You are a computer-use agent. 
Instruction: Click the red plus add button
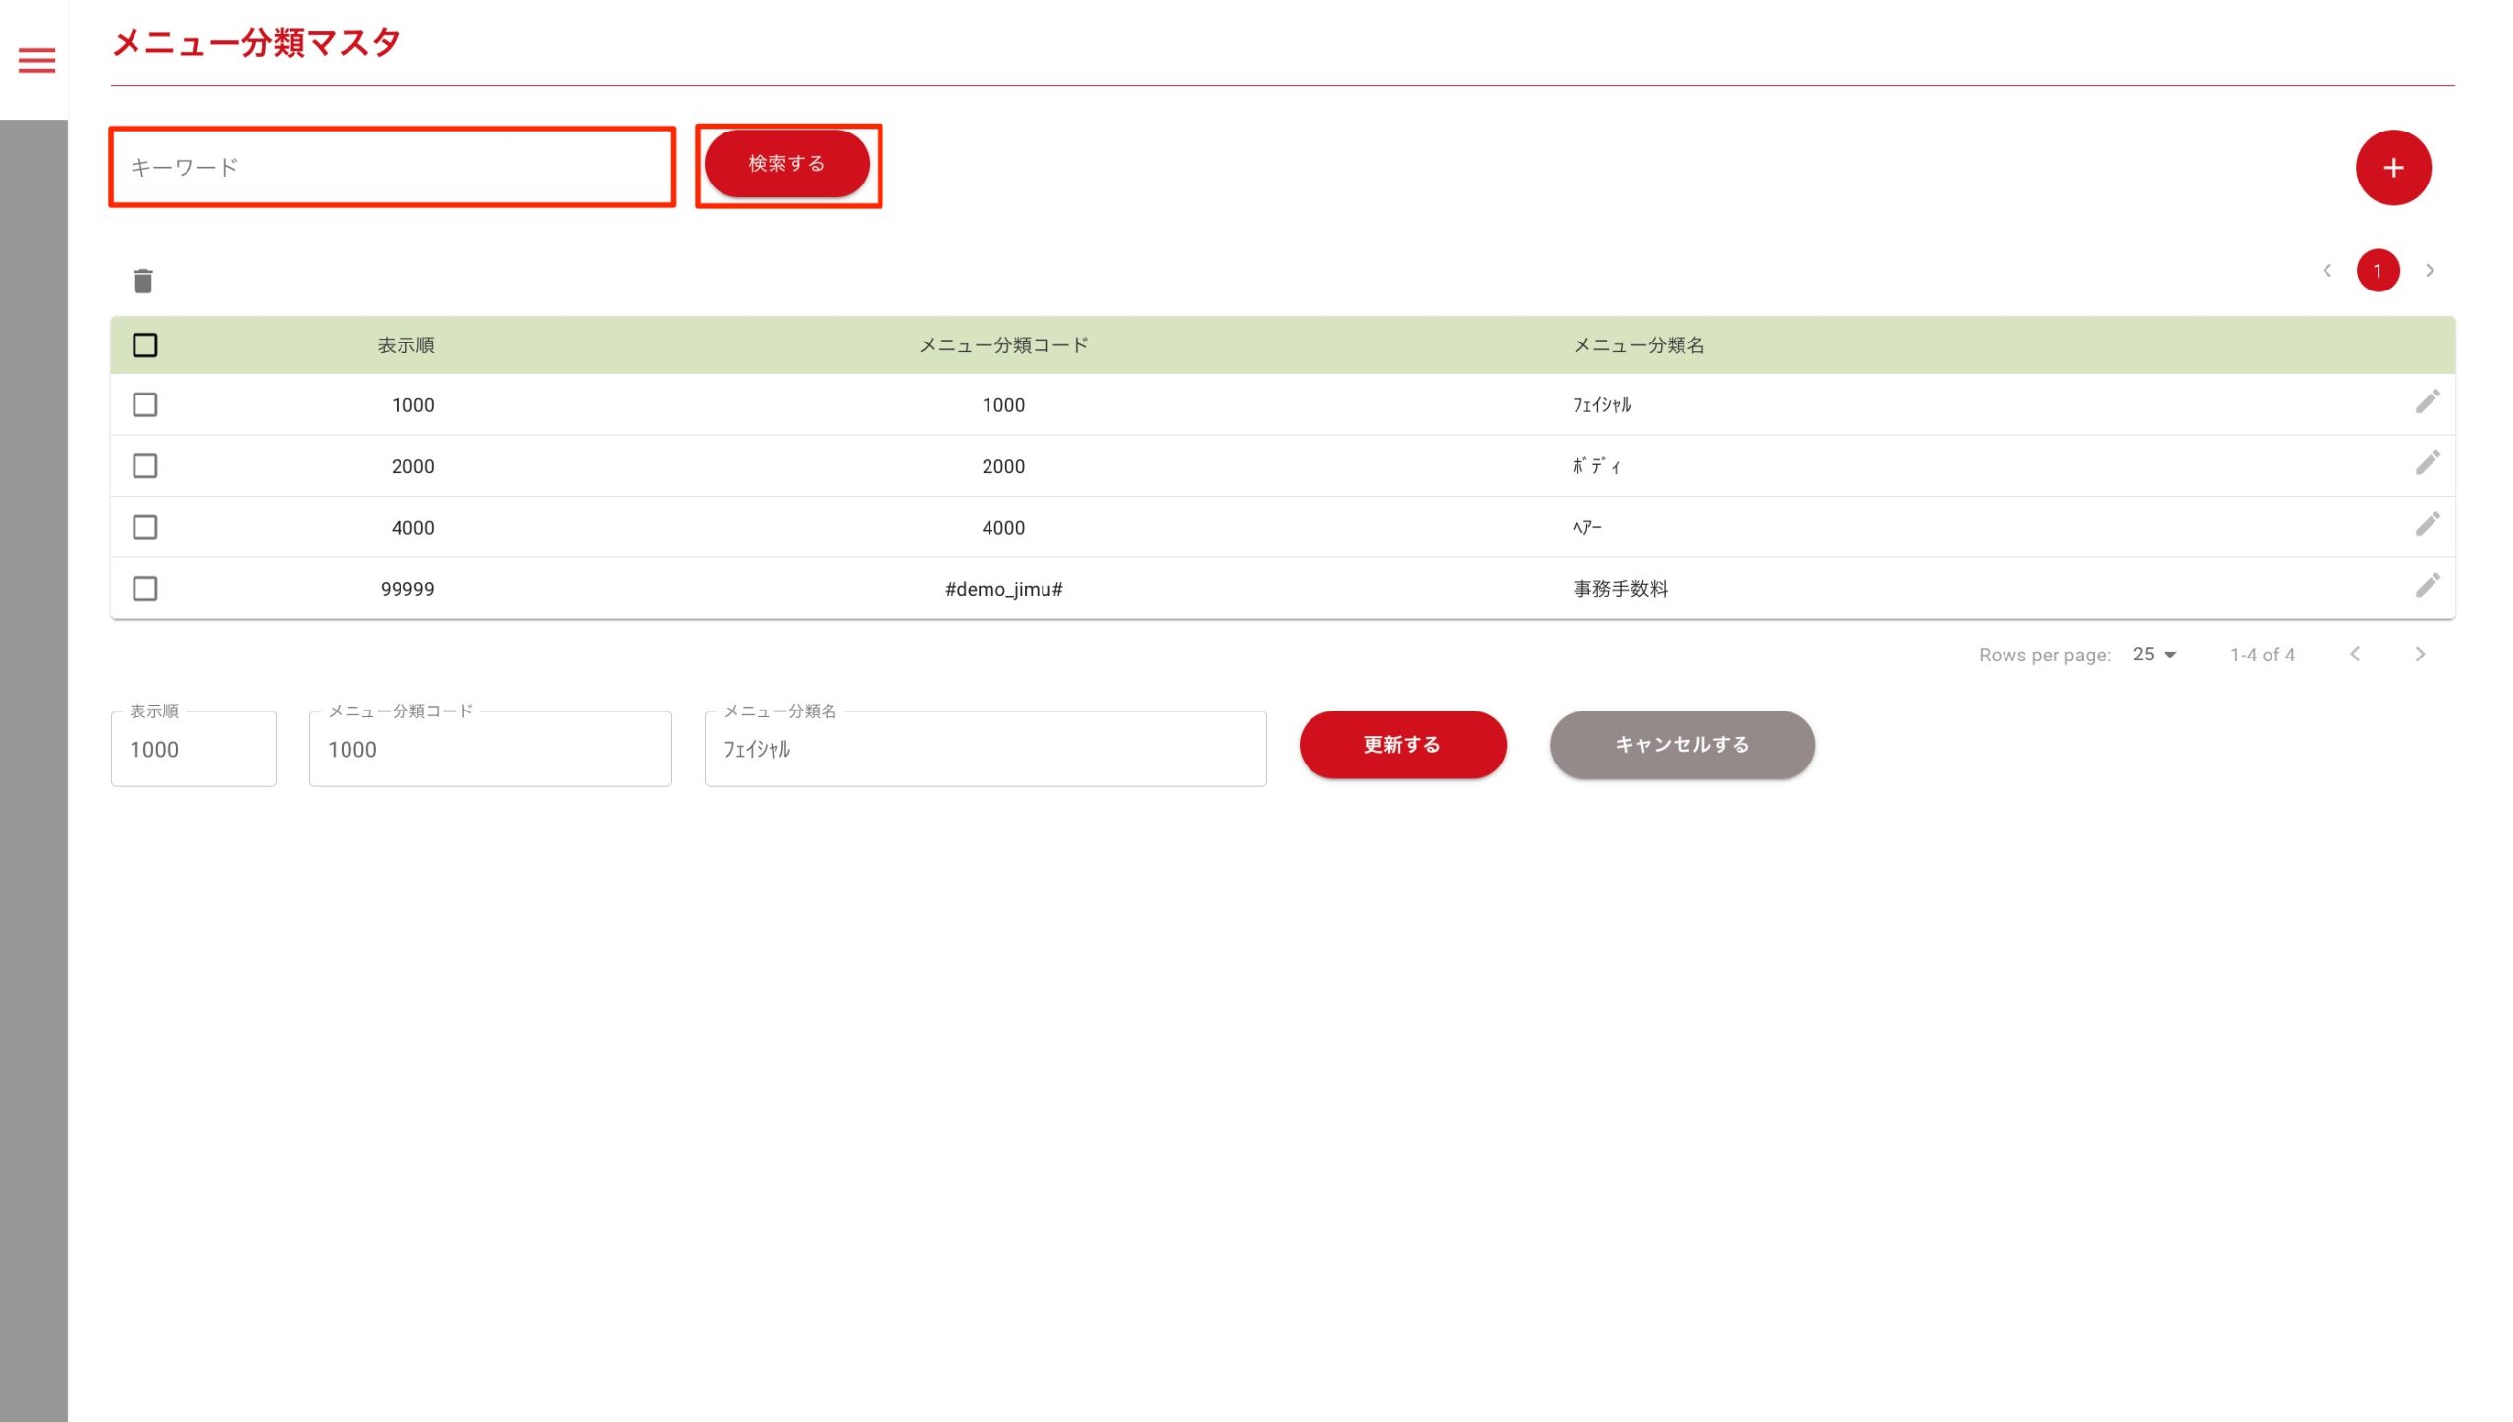[x=2392, y=168]
